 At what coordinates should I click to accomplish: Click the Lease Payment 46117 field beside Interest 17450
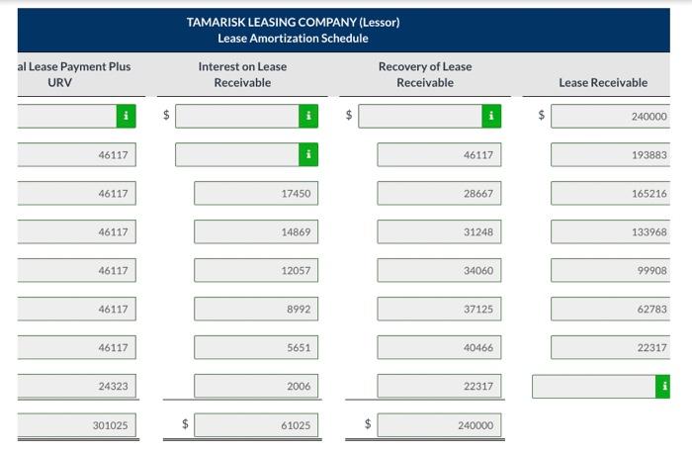point(77,193)
